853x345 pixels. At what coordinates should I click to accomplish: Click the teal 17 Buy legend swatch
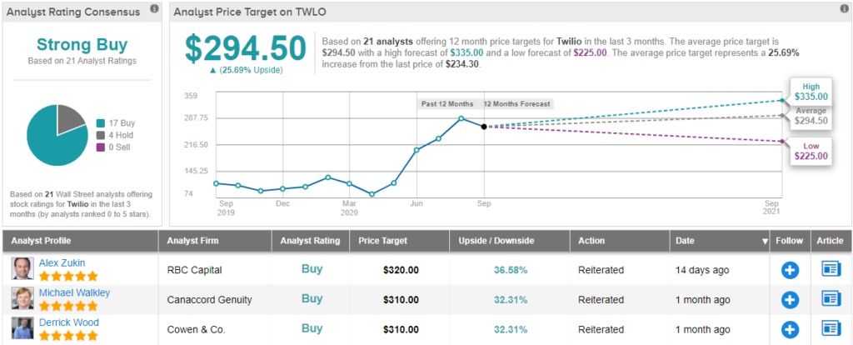[x=101, y=122]
